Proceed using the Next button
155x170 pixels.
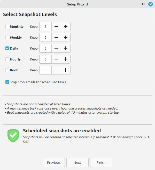click(78, 162)
